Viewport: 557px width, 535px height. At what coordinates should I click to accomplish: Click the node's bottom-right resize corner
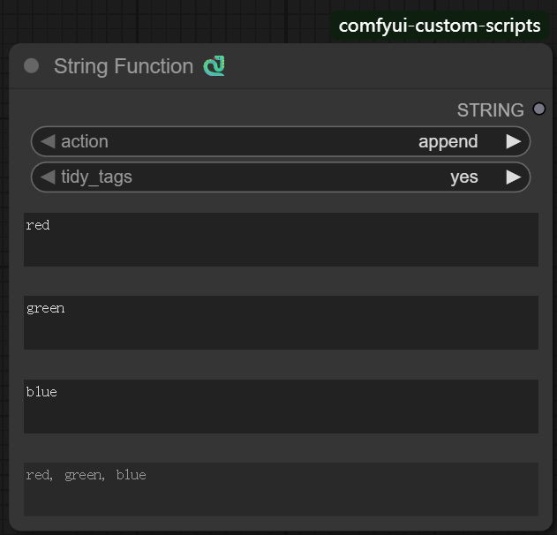[x=547, y=526]
